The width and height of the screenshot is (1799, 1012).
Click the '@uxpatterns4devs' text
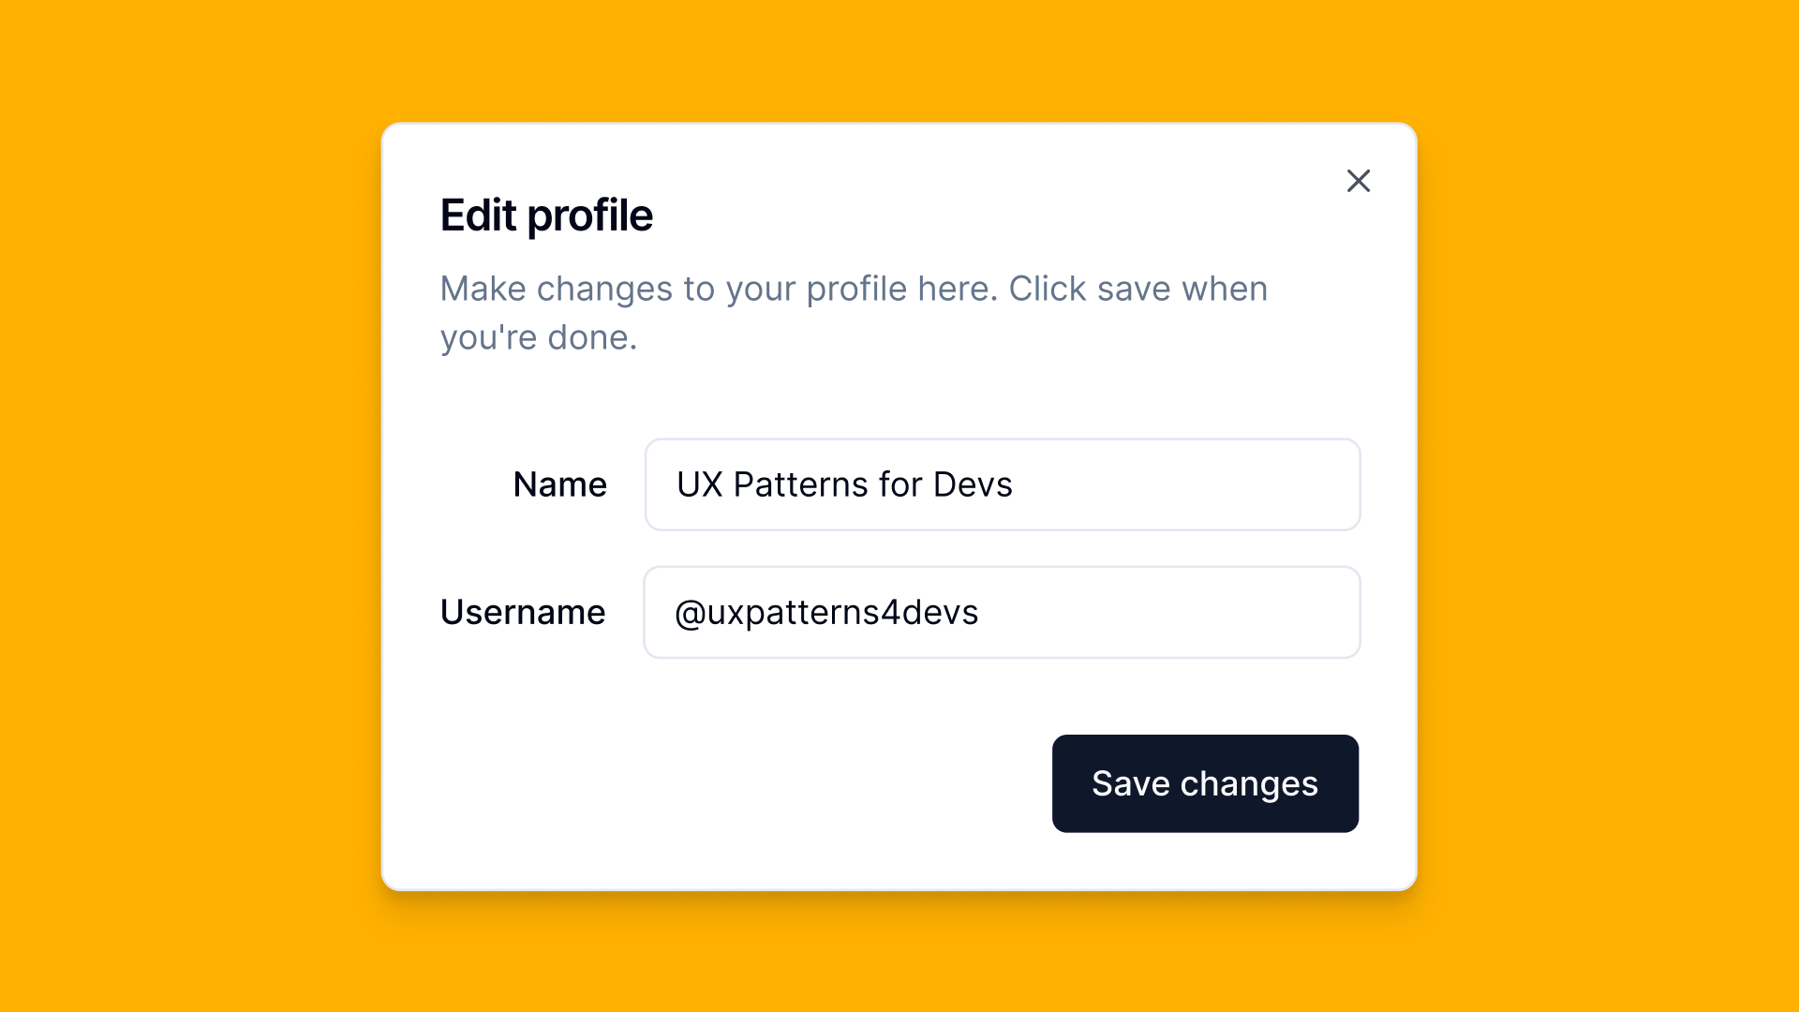[826, 612]
